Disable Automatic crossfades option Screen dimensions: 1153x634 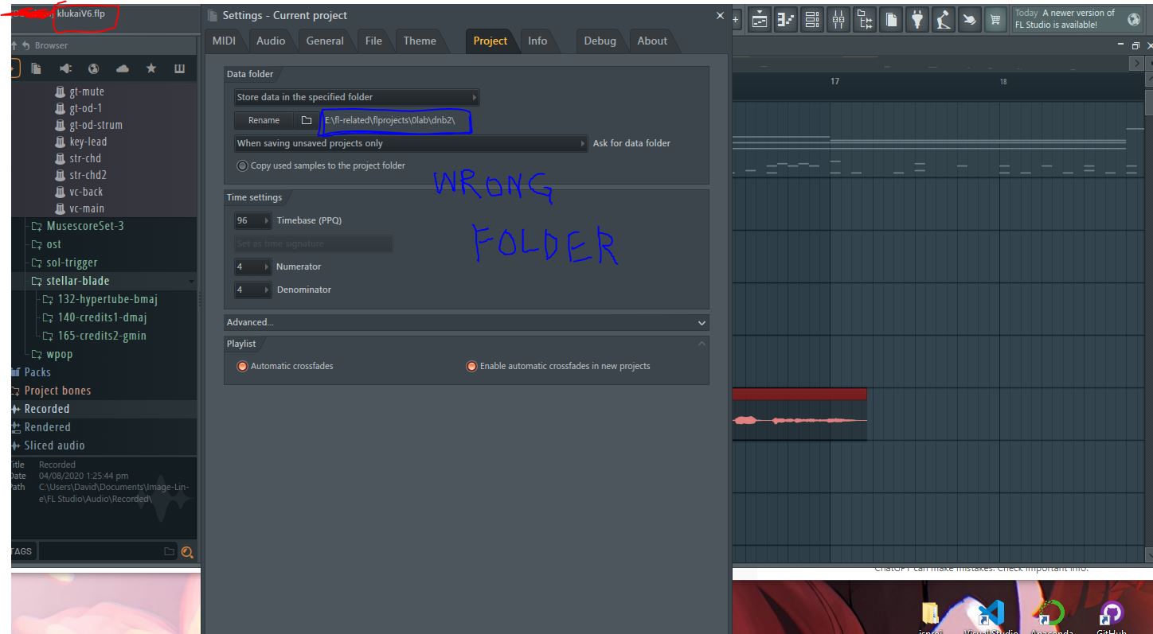(285, 366)
